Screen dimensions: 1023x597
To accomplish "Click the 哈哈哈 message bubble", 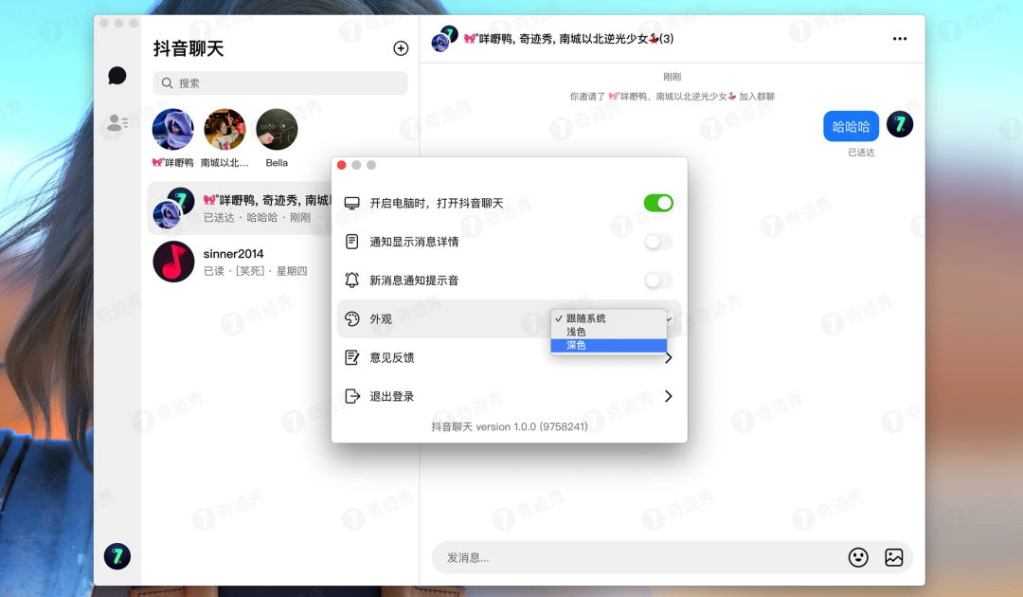I will [851, 126].
